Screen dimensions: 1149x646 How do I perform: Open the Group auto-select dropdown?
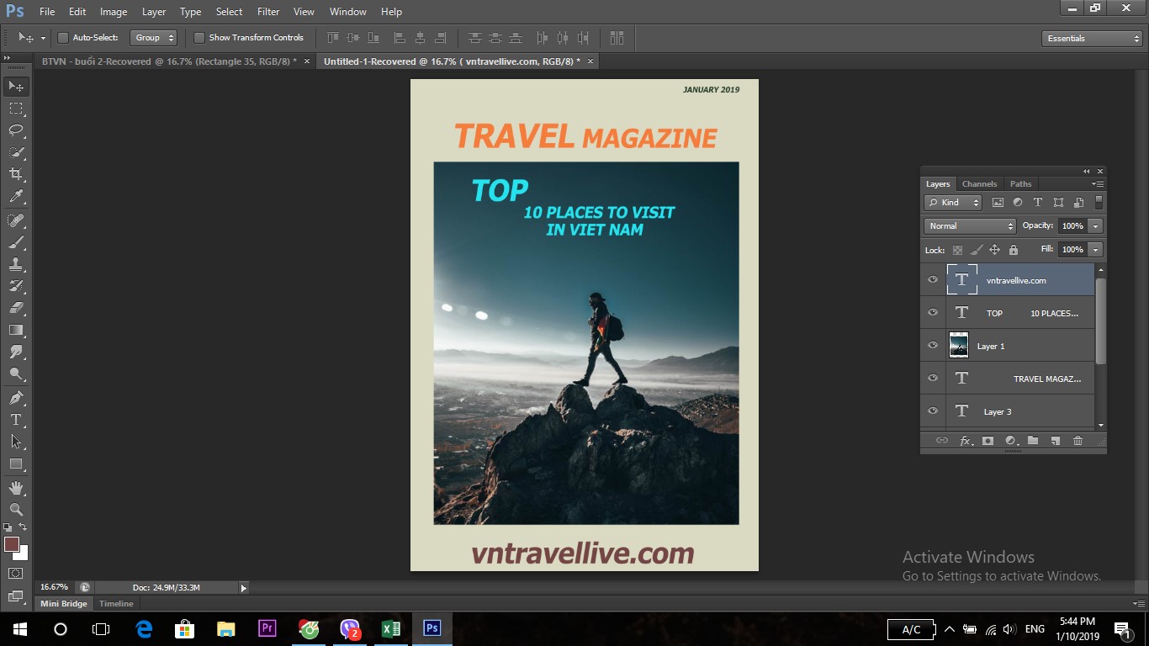click(154, 38)
